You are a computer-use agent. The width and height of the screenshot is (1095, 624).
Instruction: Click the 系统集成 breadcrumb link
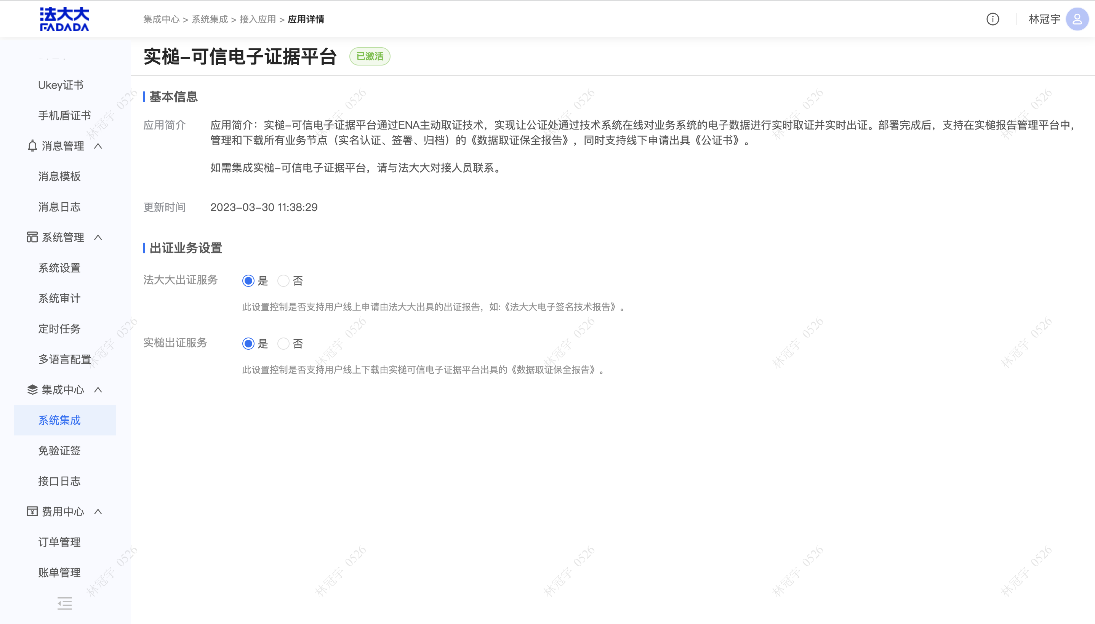coord(210,19)
